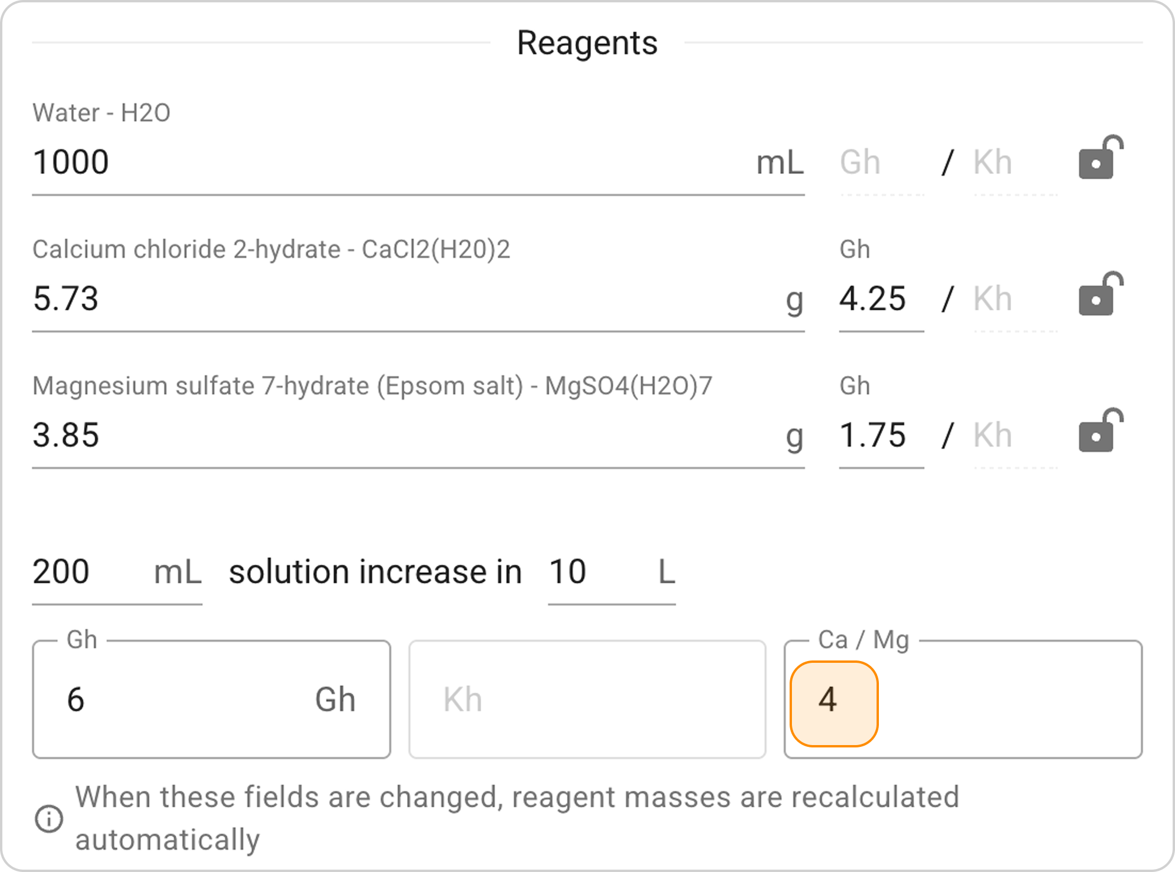Edit Calcium chloride Gh value 4.25

click(x=880, y=299)
